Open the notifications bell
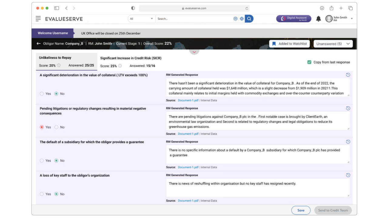388x218 pixels. [x=318, y=19]
